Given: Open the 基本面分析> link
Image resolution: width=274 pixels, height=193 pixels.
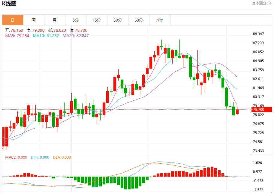Looking at the screenshot, I should tap(262, 3).
